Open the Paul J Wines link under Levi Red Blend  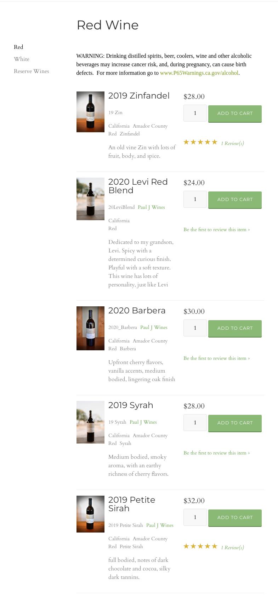[x=151, y=207]
